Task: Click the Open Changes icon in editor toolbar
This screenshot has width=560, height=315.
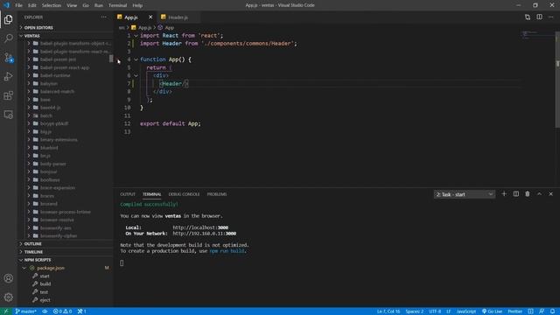Action: click(x=528, y=17)
